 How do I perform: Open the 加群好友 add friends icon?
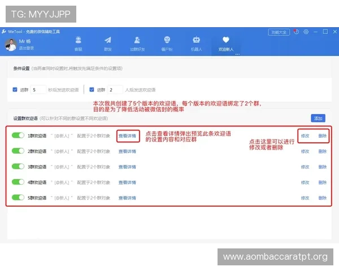point(137,40)
